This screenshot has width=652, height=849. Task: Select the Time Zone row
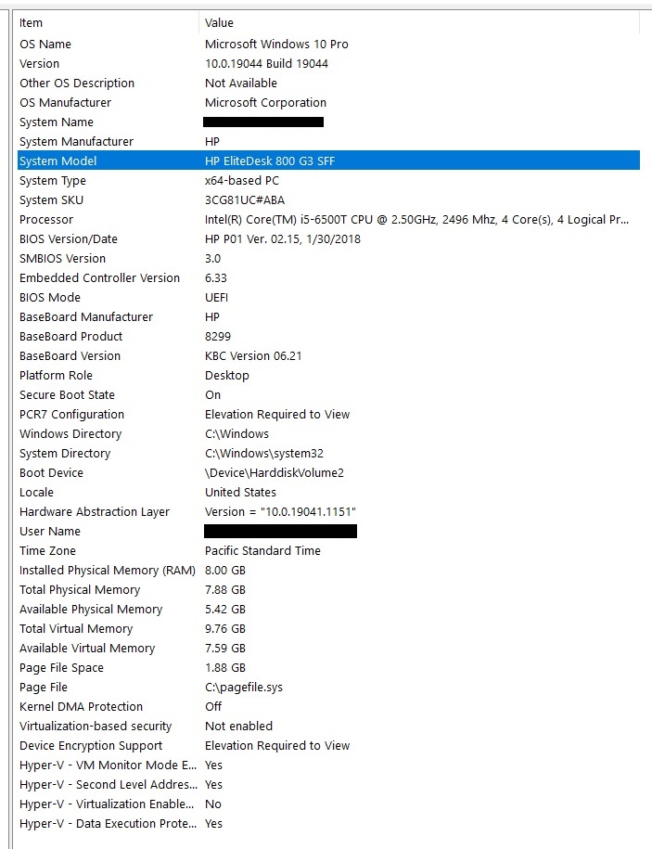click(x=328, y=550)
